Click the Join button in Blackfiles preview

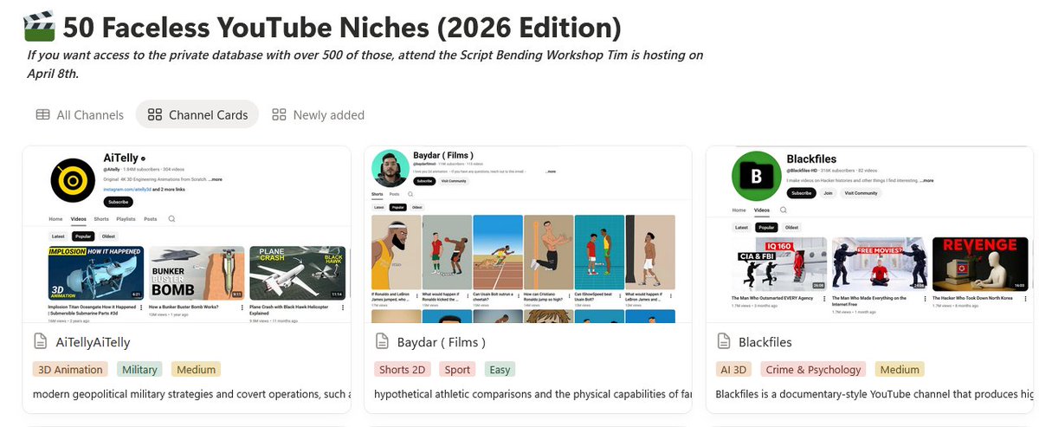click(828, 193)
